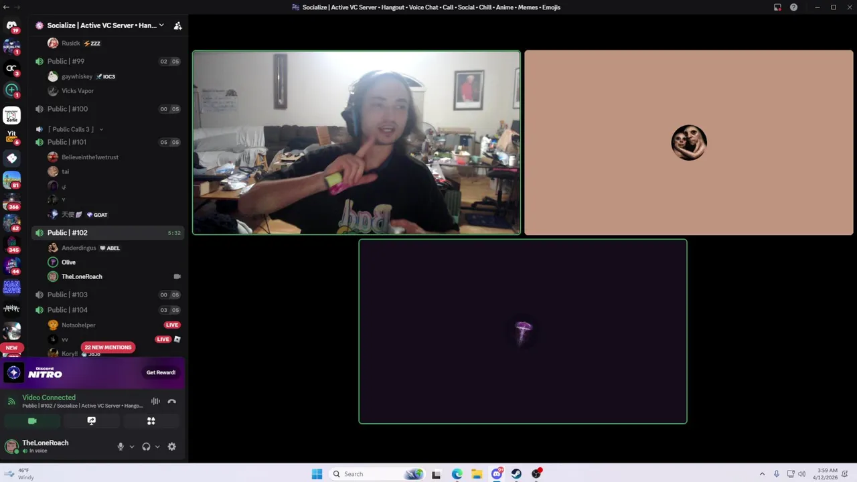Open the server icon with badge 345
The height and width of the screenshot is (482, 857).
[x=11, y=244]
